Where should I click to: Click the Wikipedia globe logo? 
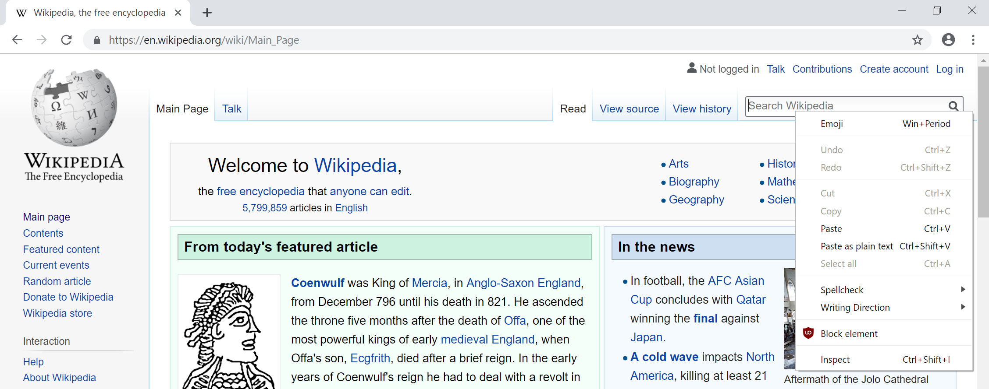tap(74, 107)
